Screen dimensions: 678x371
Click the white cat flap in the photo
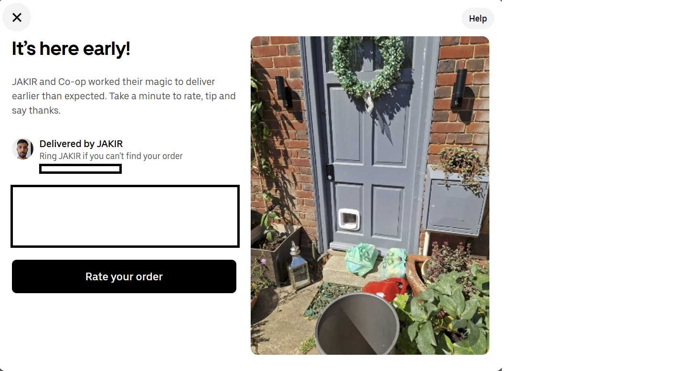coord(349,220)
